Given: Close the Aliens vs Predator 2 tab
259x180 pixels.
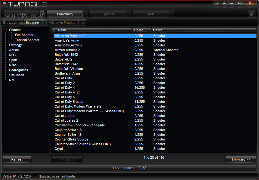Looking at the screenshot, I should click(84, 23).
